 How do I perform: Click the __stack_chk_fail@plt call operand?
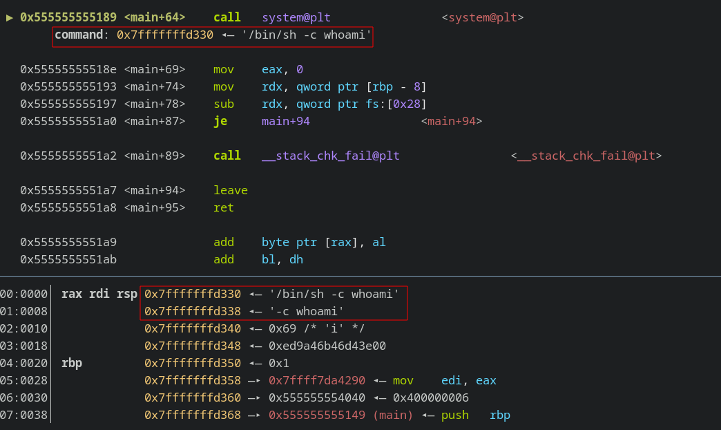coord(331,156)
